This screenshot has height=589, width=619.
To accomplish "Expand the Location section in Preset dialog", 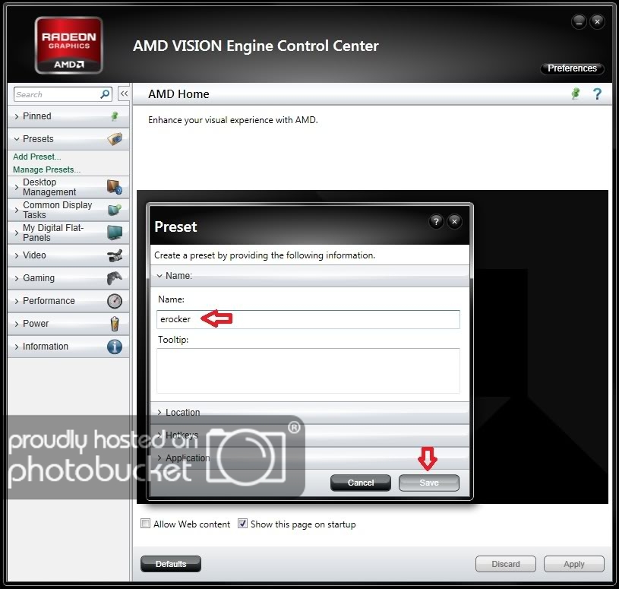I will tap(310, 413).
